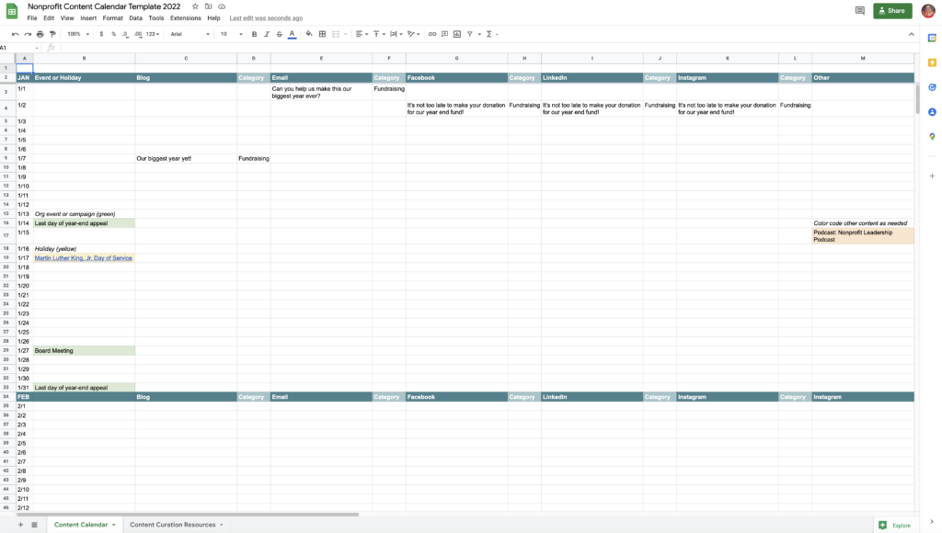
Task: Open the Functions sigma menu
Action: tap(489, 34)
